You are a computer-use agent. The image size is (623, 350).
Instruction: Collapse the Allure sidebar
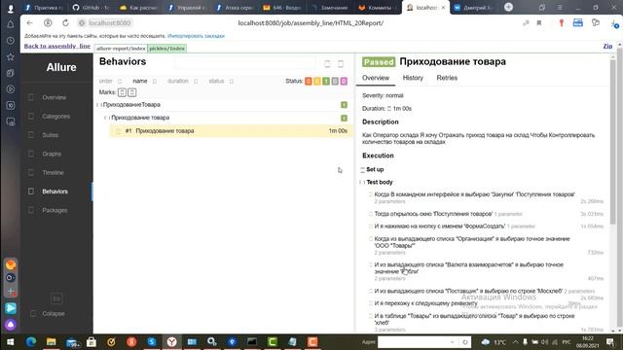54,313
